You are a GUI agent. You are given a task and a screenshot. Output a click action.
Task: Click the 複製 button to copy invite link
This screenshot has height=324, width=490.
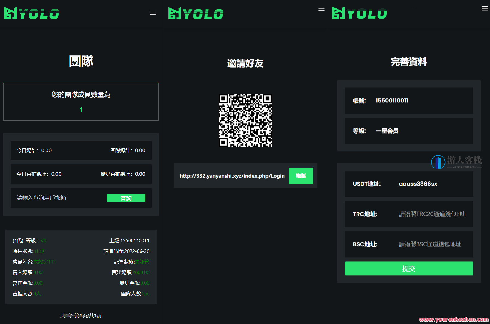point(301,176)
